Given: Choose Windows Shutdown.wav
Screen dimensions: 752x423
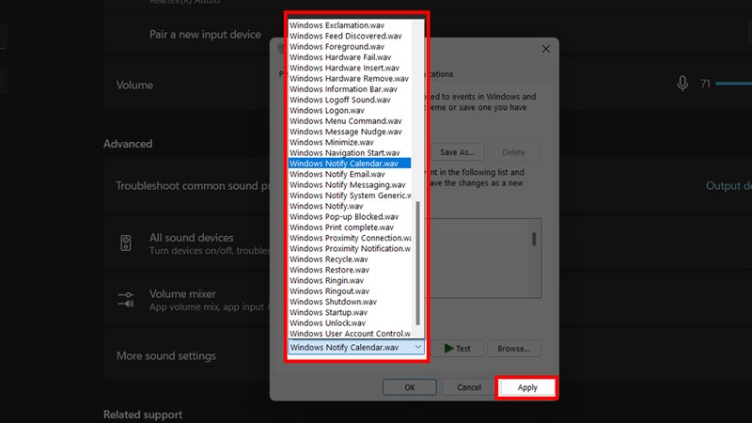Looking at the screenshot, I should click(350, 302).
